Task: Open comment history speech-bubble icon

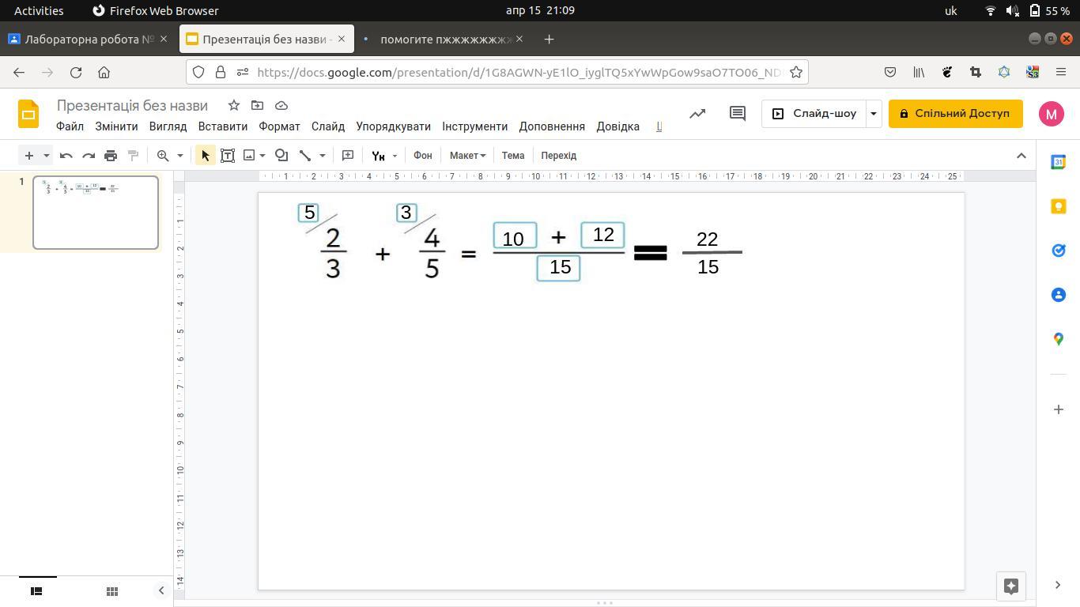Action: [x=737, y=114]
